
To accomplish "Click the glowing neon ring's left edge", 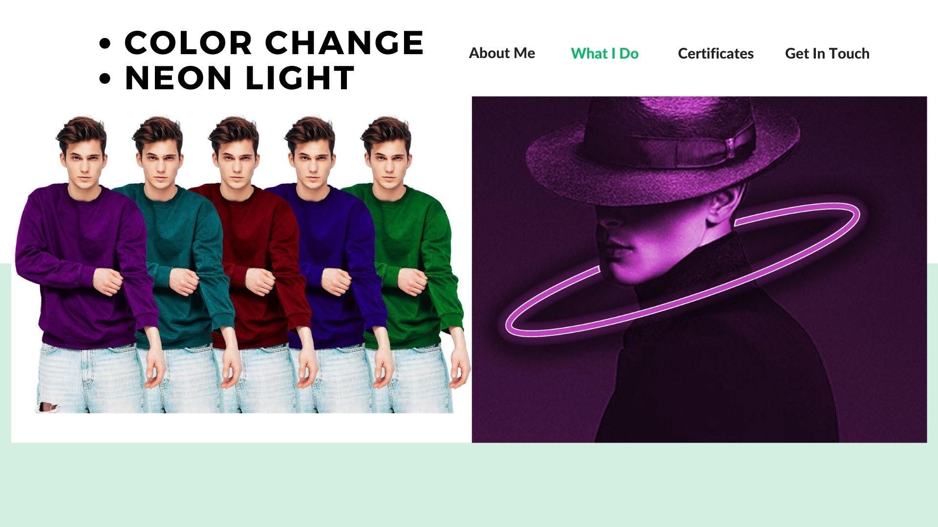I will click(511, 322).
